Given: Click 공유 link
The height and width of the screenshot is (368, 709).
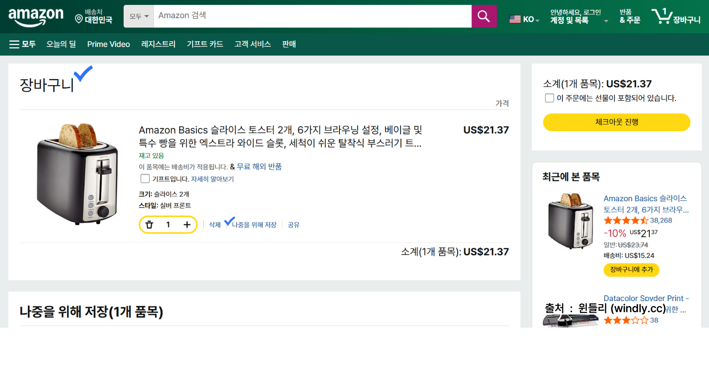Looking at the screenshot, I should click(x=294, y=225).
